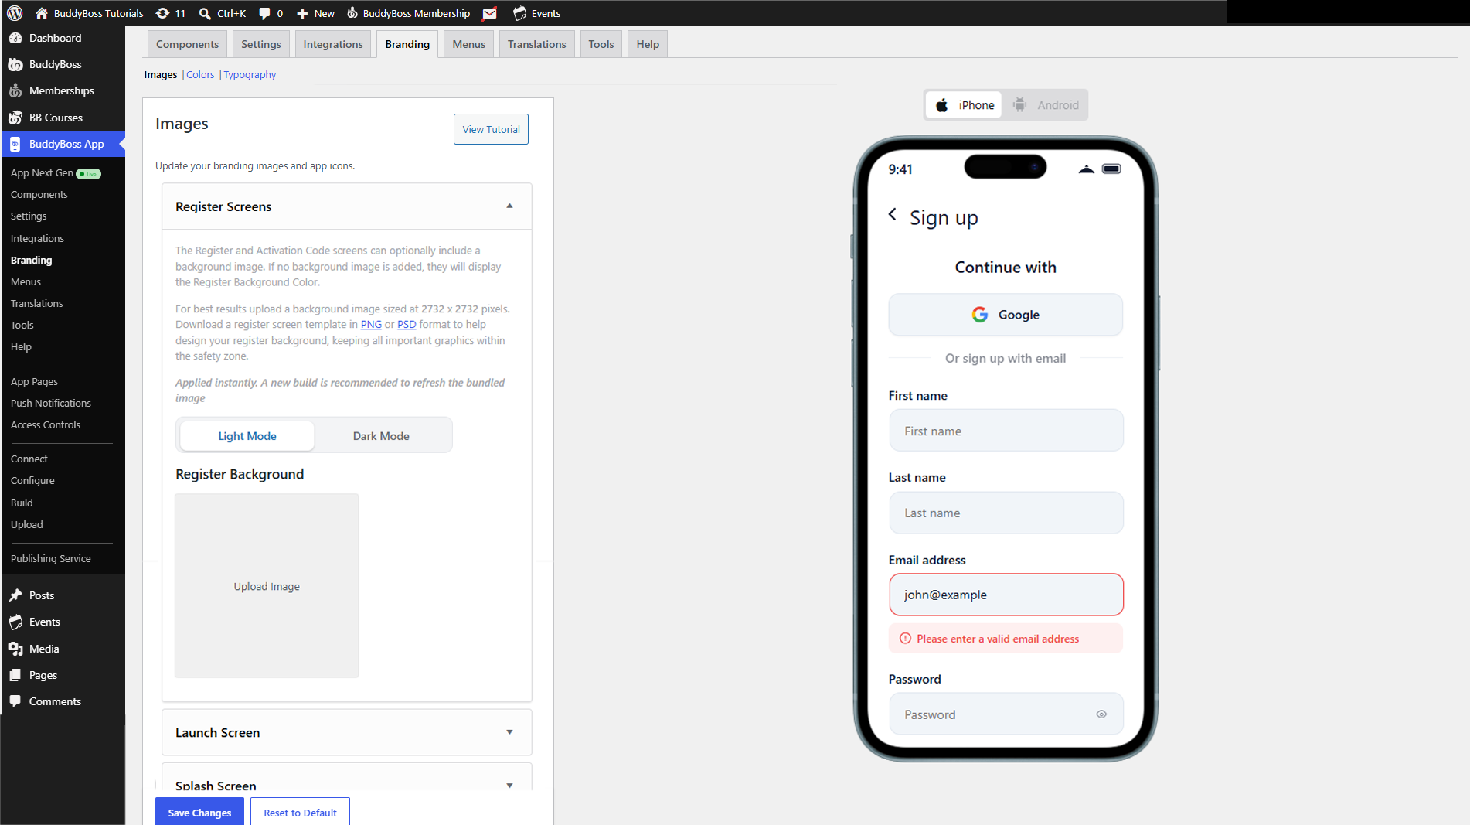Viewport: 1470px width, 825px height.
Task: Click the WordPress logo icon
Action: coord(15,13)
